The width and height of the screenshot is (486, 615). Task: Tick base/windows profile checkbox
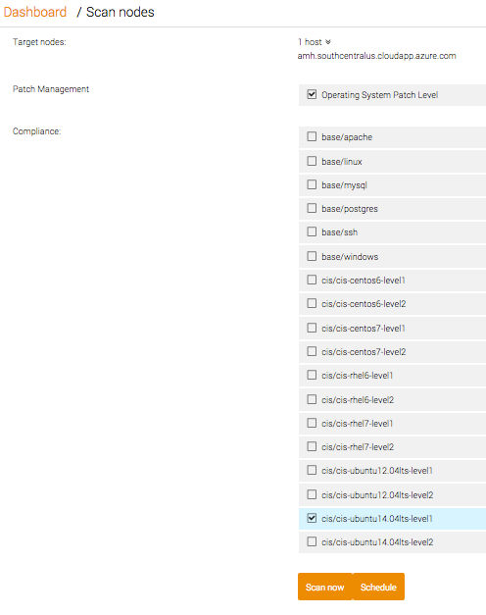[x=312, y=256]
